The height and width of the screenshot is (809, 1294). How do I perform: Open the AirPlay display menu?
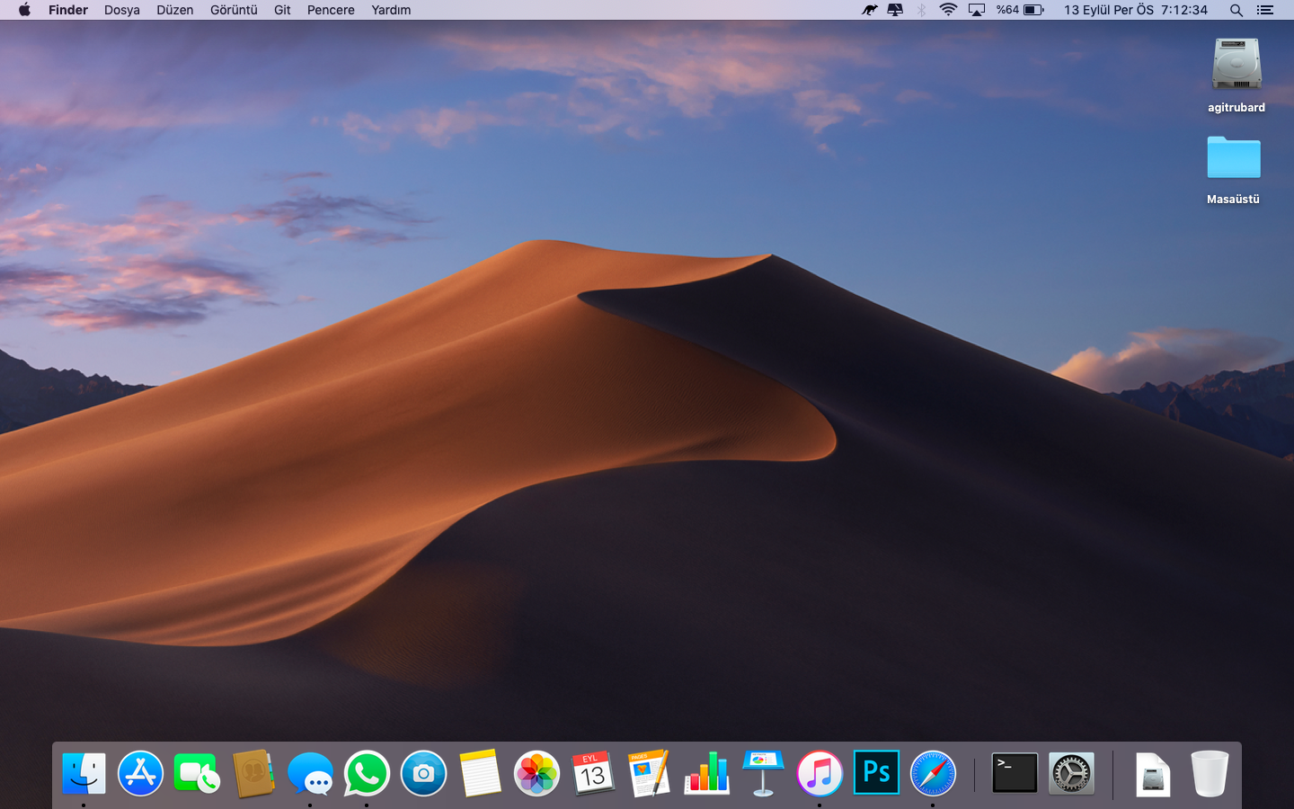977,10
